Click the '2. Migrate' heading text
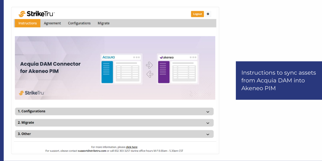 click(26, 122)
